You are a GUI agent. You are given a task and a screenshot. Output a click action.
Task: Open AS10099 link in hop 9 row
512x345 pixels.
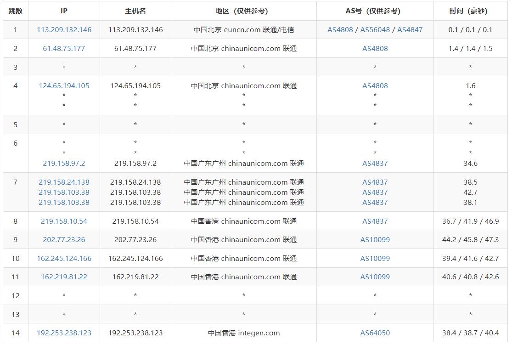[375, 240]
